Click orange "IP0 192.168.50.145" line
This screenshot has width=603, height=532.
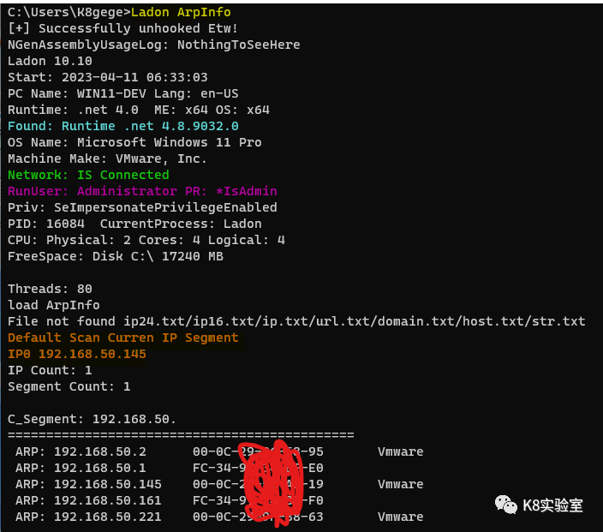(77, 354)
